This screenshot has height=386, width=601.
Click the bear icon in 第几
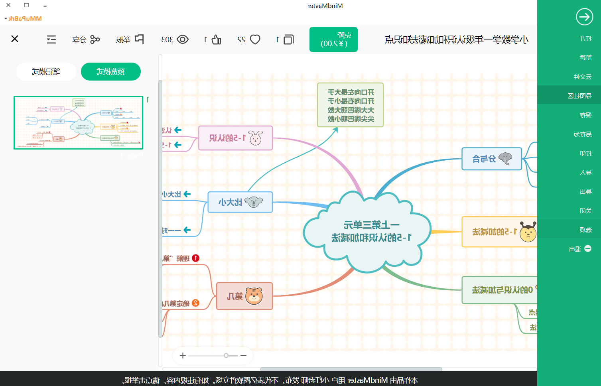coord(254,296)
